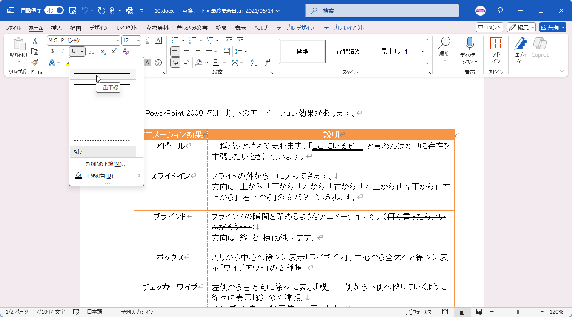Click the Bold formatting icon
This screenshot has height=317, width=572.
tap(52, 51)
